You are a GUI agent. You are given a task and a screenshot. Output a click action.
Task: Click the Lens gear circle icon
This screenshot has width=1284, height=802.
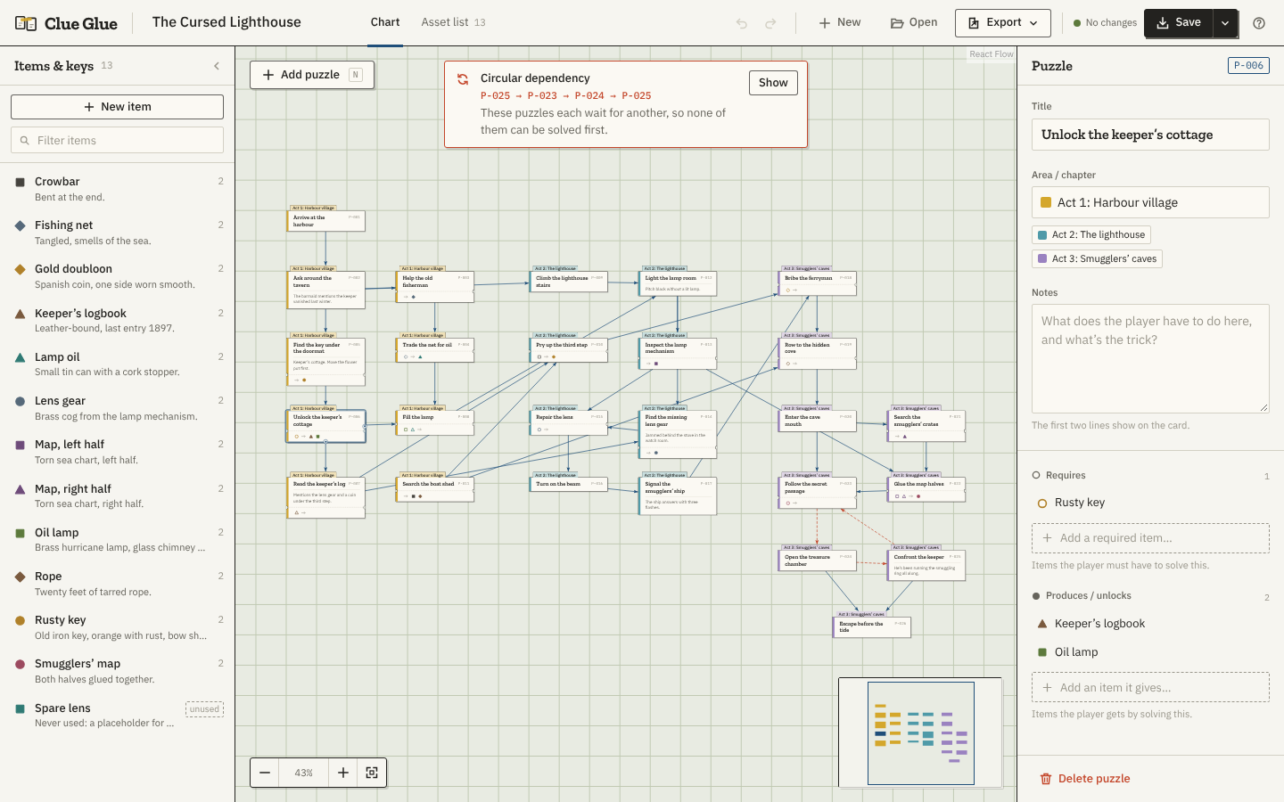(x=20, y=401)
